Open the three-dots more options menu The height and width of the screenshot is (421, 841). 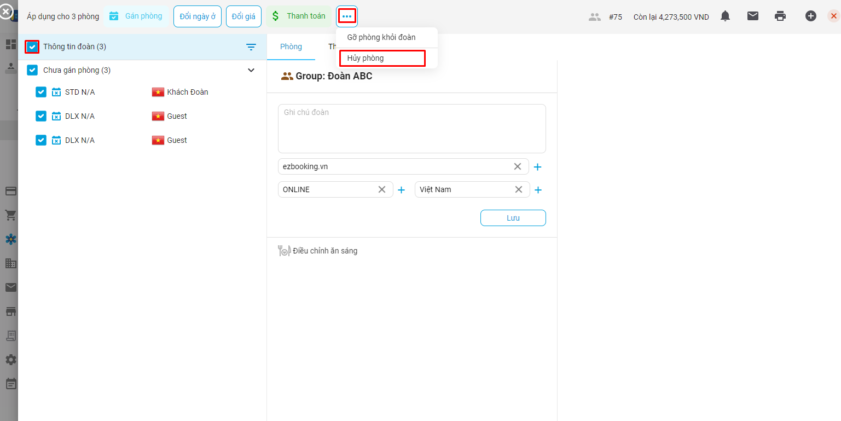point(347,16)
